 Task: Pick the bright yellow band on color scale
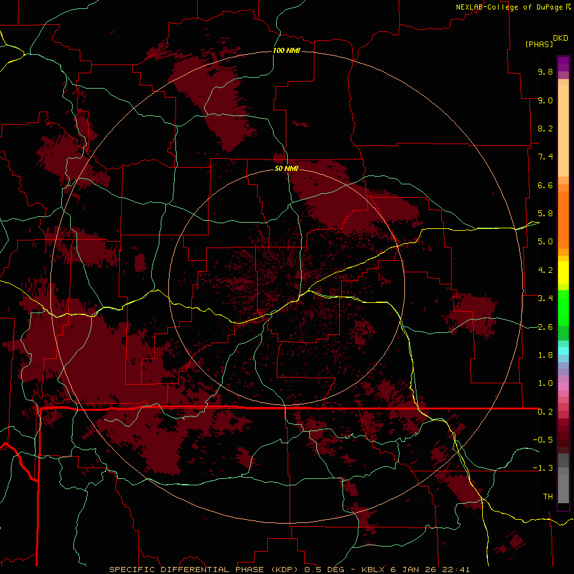[563, 273]
